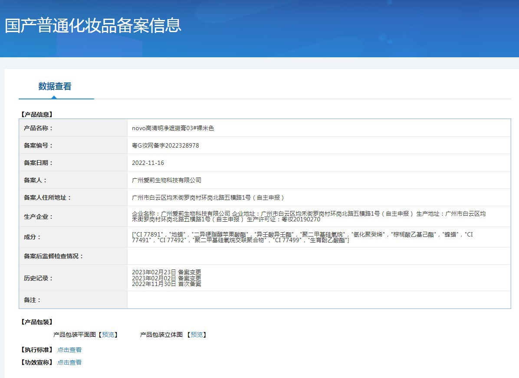The height and width of the screenshot is (378, 519).
Task: Select product name novo高清明净遮瑕膏03#裸米色
Action: coord(173,128)
